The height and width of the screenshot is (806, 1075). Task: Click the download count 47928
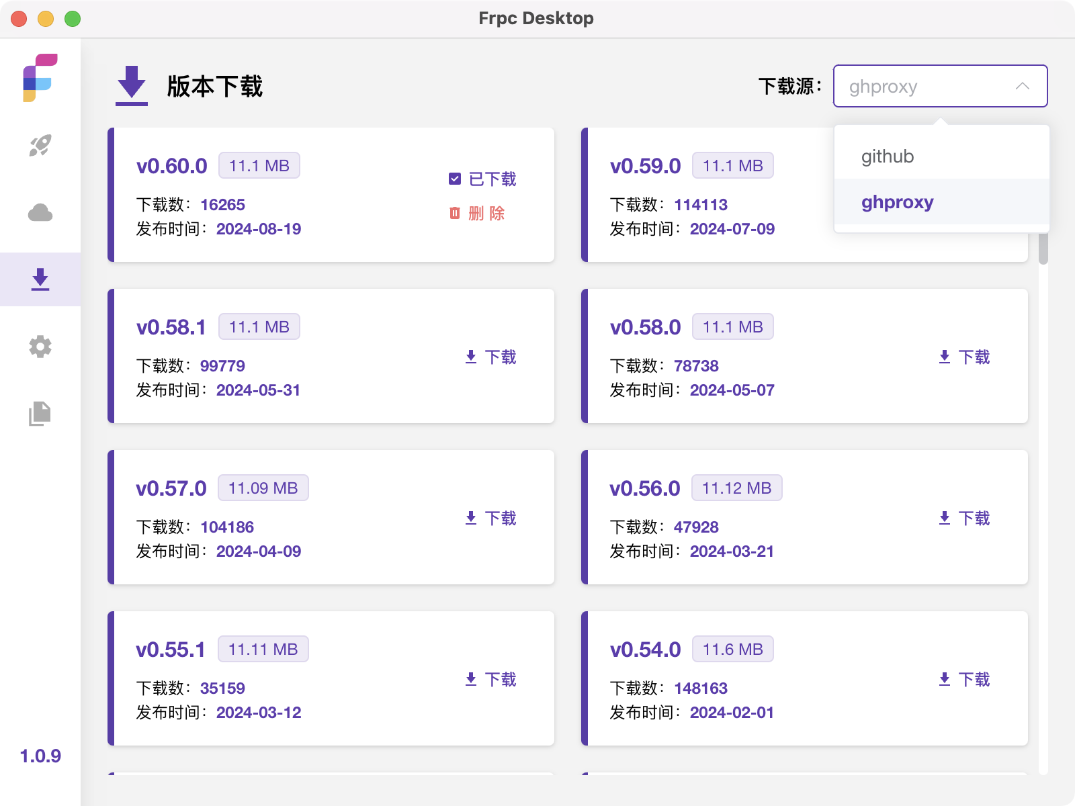(696, 527)
